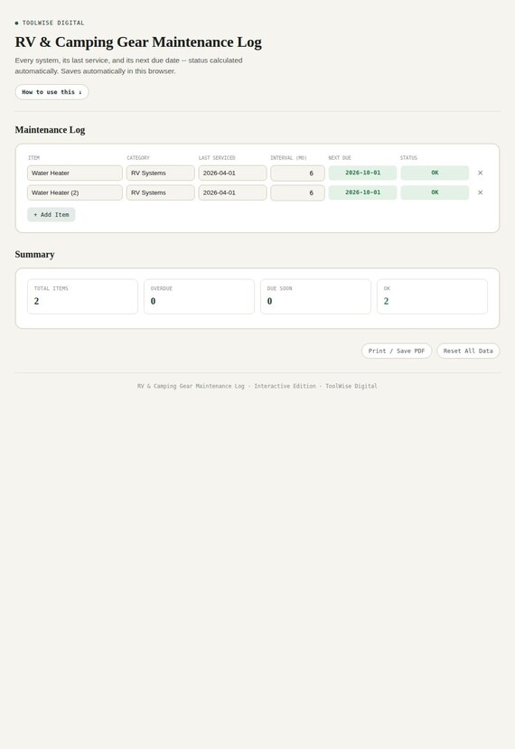Edit interval months for Water Heater

[297, 173]
